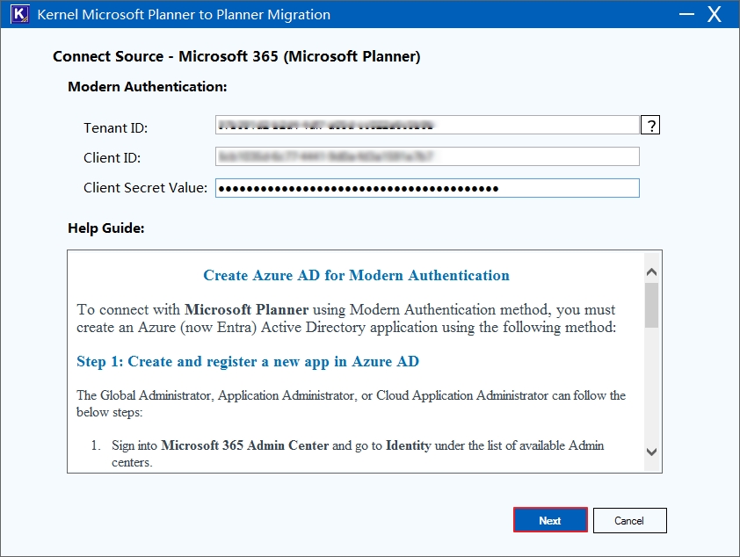The image size is (740, 557).
Task: Click the 'Client Secret Value:' label
Action: pos(145,188)
